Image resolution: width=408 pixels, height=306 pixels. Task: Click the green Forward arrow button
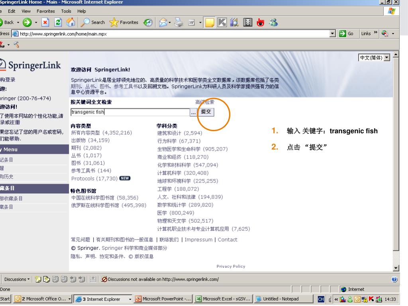click(x=27, y=23)
